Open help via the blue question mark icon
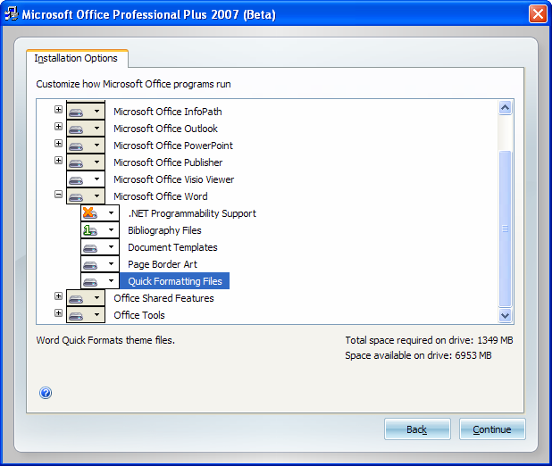The width and height of the screenshot is (552, 466). click(x=46, y=393)
